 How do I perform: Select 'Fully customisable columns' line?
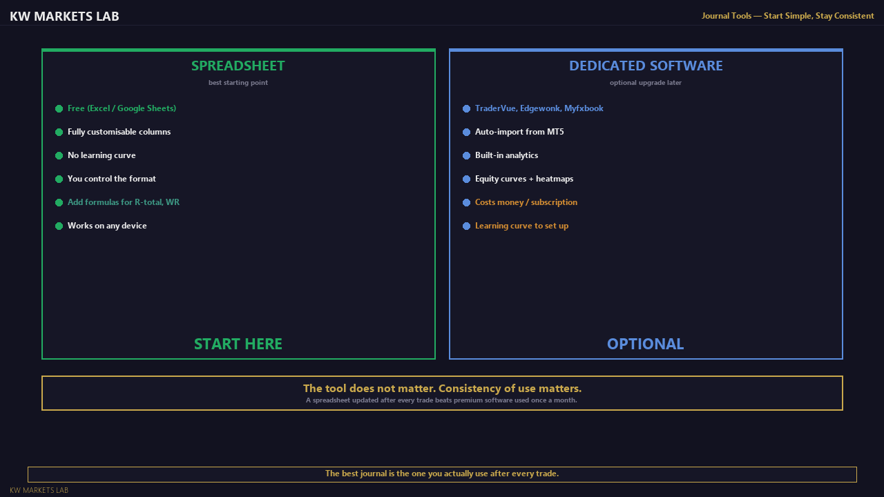[x=119, y=132]
